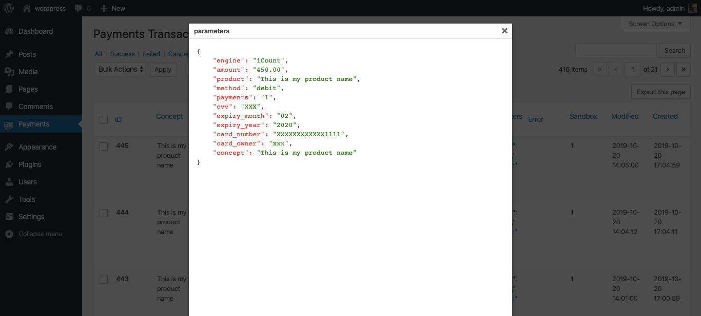Click the Error column header
The image size is (701, 316).
[x=536, y=119]
